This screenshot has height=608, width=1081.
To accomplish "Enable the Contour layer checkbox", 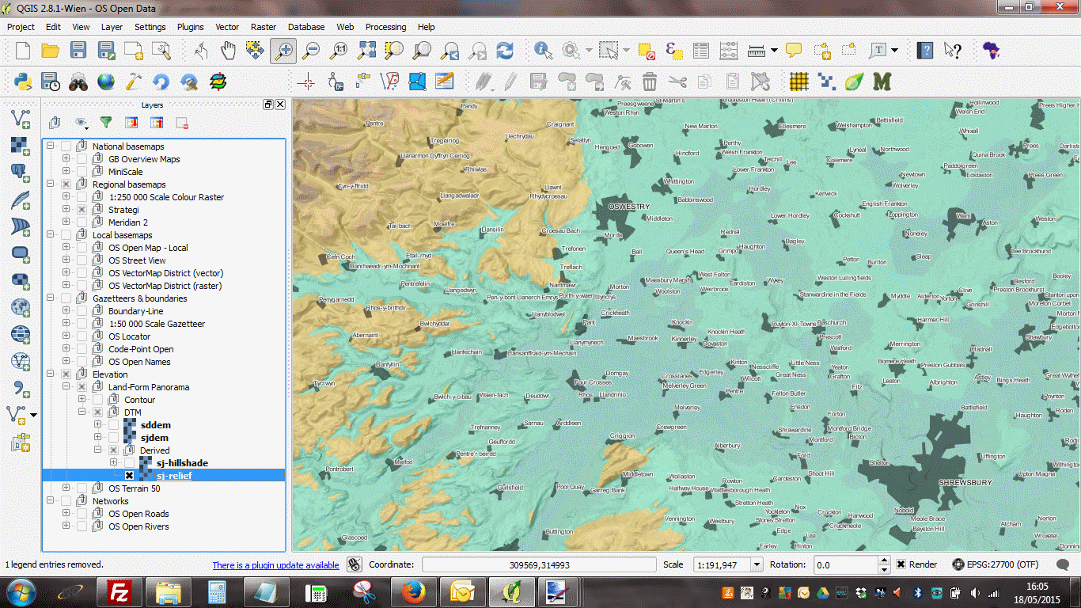I will 97,400.
